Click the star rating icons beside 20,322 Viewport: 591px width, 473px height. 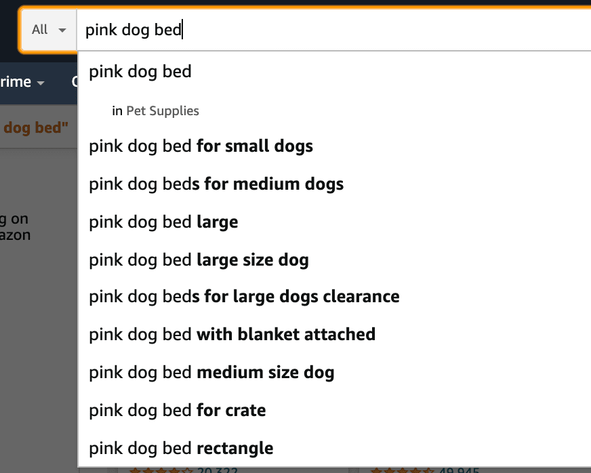160,470
